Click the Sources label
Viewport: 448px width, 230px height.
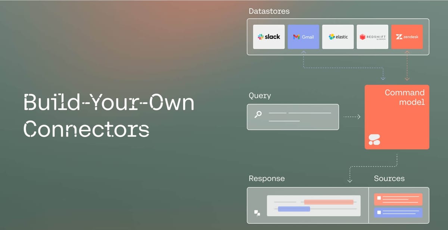[x=389, y=179]
